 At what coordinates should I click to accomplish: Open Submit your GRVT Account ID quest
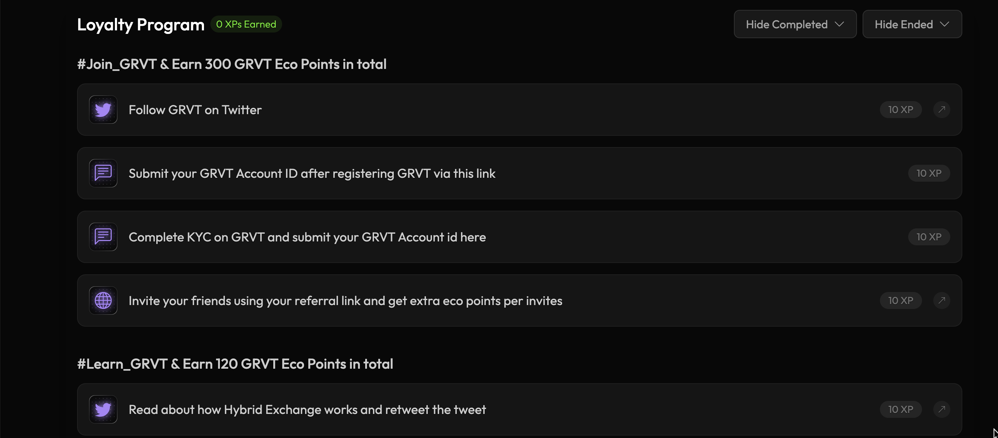click(x=312, y=174)
